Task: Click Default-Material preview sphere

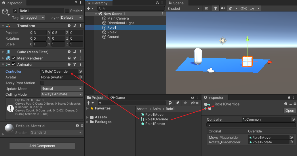Action: (9, 128)
